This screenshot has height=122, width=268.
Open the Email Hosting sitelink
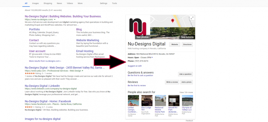(85, 51)
